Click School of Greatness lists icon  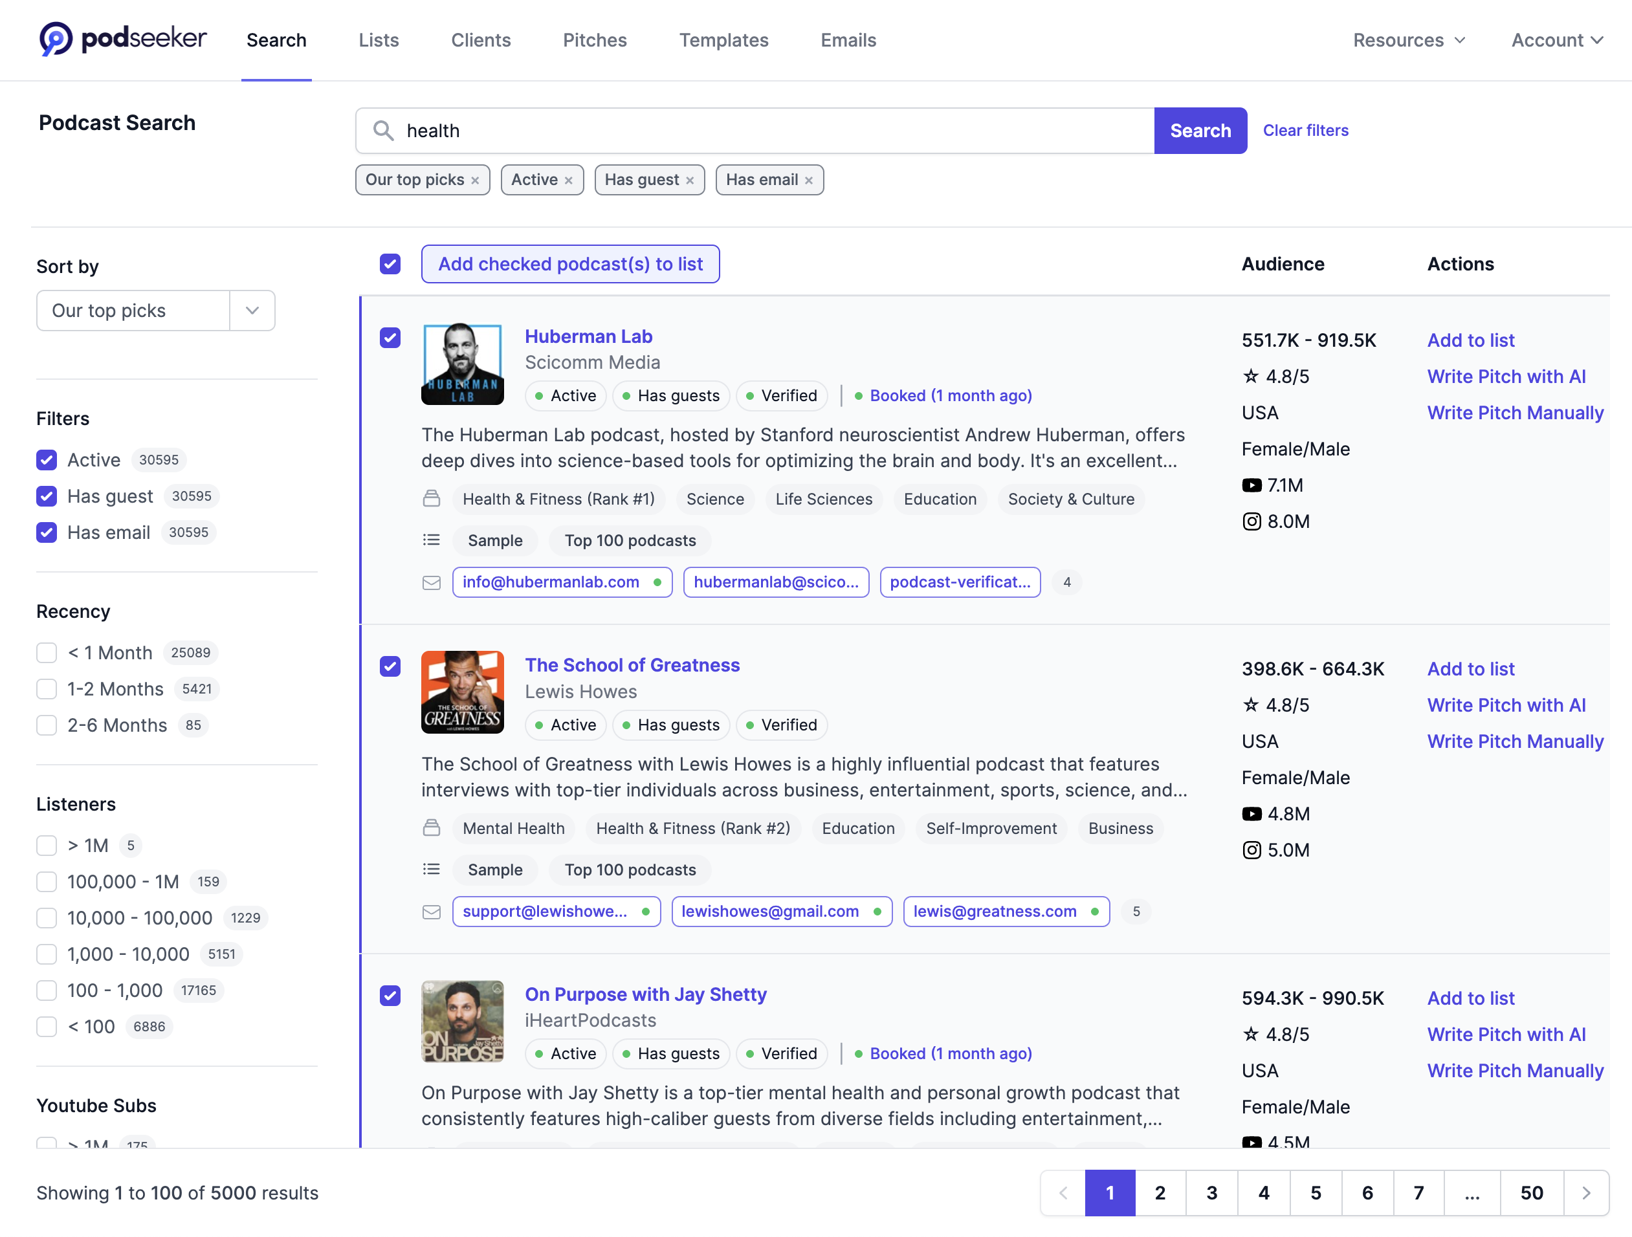click(432, 870)
